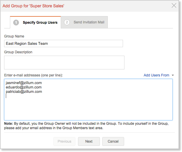Open the Send Invitation Mail tab

[89, 22]
